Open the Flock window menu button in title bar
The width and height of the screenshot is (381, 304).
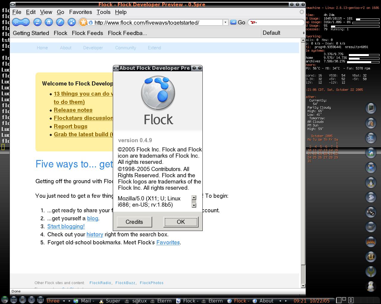13,4
